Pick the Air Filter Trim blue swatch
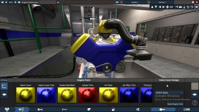 coord(129,95)
